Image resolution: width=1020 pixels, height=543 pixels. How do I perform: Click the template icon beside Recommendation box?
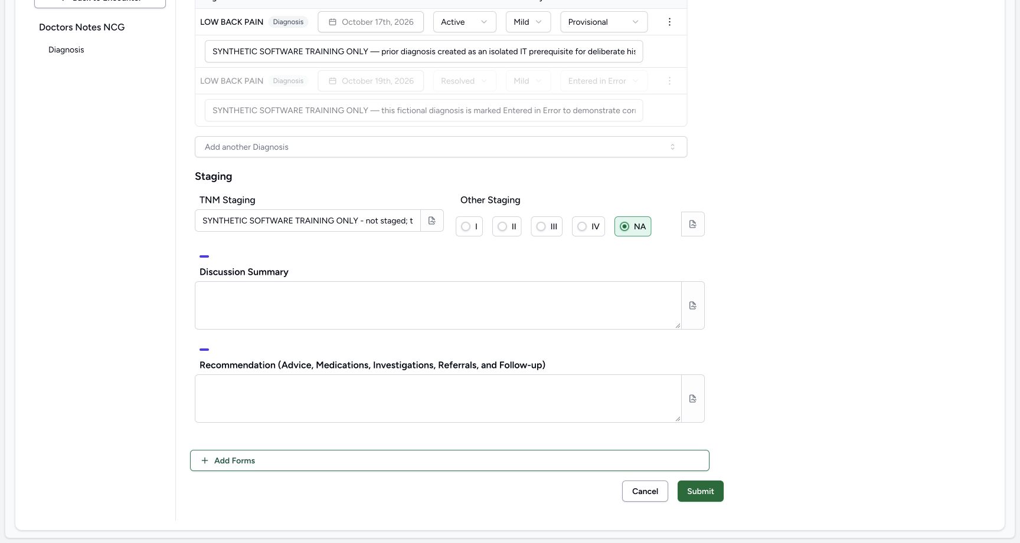click(x=693, y=399)
